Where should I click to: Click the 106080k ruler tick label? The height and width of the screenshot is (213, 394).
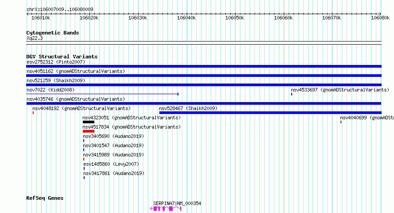pyautogui.click(x=380, y=18)
